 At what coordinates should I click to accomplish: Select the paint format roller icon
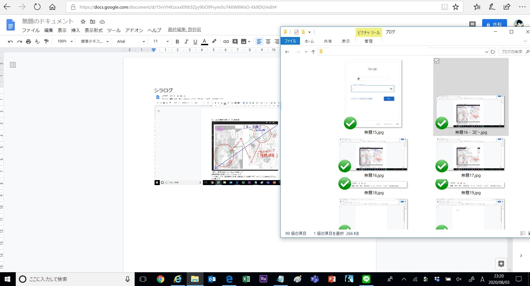tap(46, 41)
